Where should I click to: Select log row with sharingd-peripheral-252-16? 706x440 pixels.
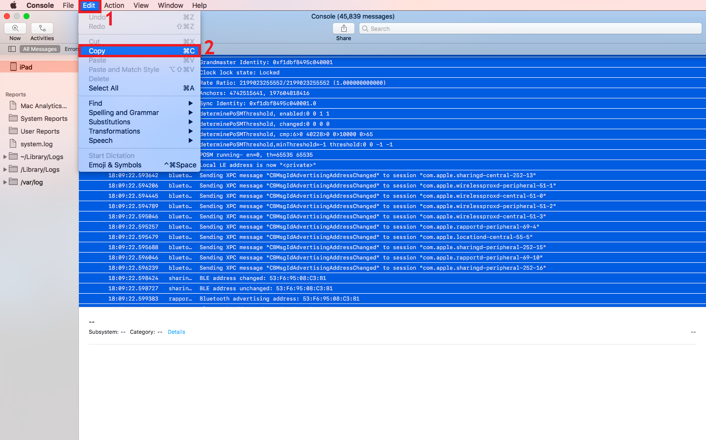392,268
